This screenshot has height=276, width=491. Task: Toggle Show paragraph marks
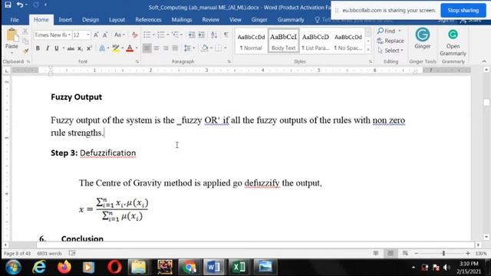(x=226, y=34)
